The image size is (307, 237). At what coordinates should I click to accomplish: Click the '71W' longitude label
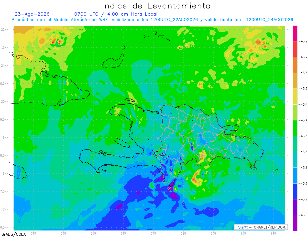(x=183, y=233)
